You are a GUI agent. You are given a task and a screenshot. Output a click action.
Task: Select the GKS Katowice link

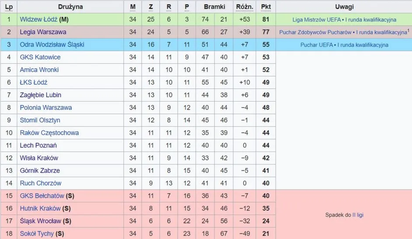pyautogui.click(x=40, y=57)
